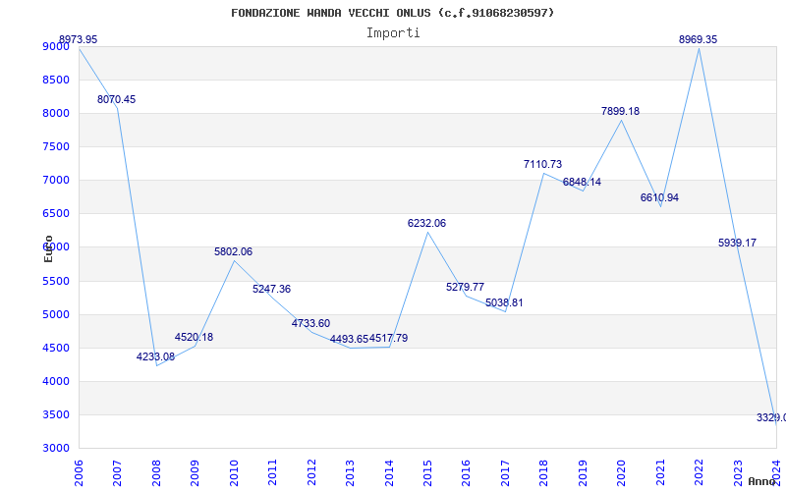
Task: Click the 5802.06 data label
Action: tap(233, 252)
